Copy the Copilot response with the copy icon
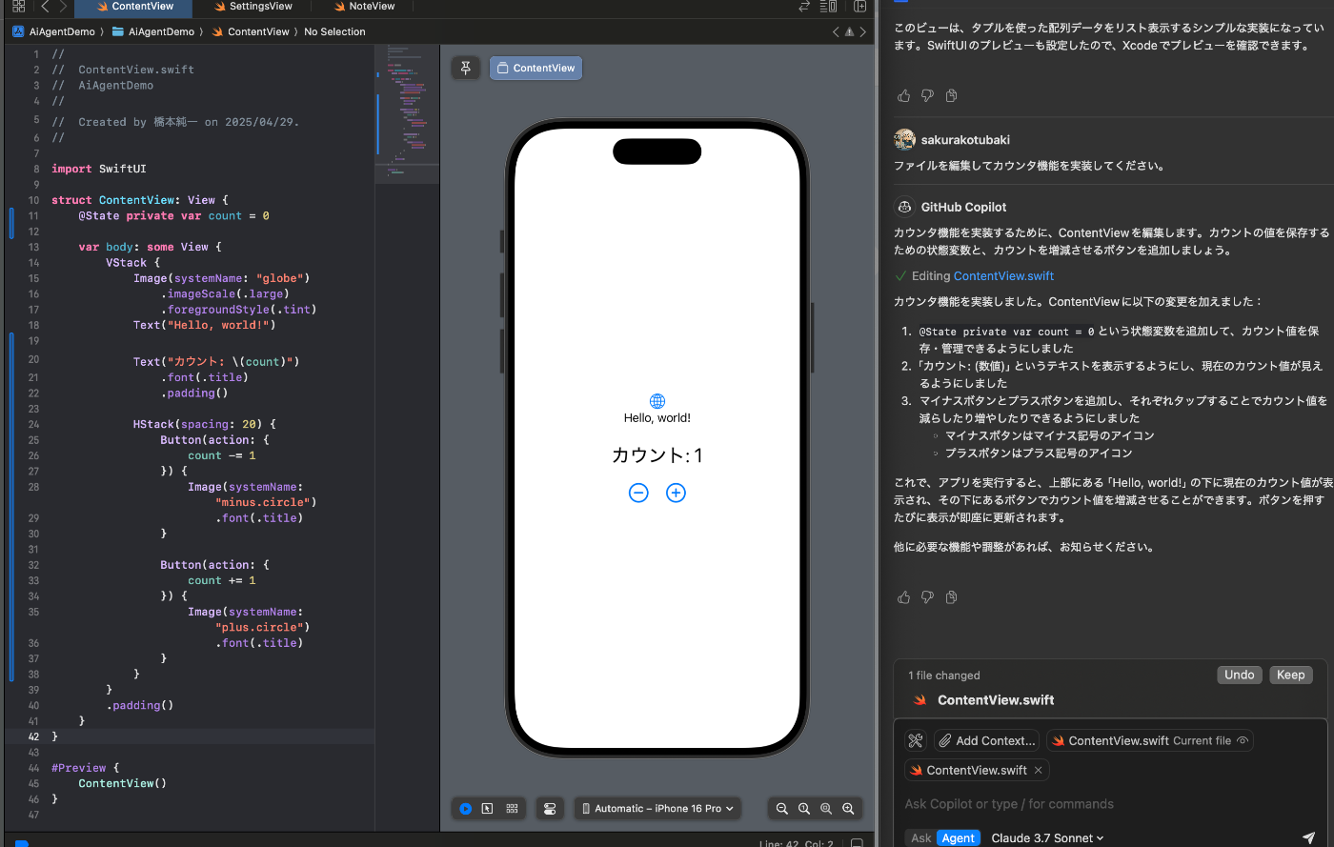The image size is (1334, 847). click(x=950, y=597)
